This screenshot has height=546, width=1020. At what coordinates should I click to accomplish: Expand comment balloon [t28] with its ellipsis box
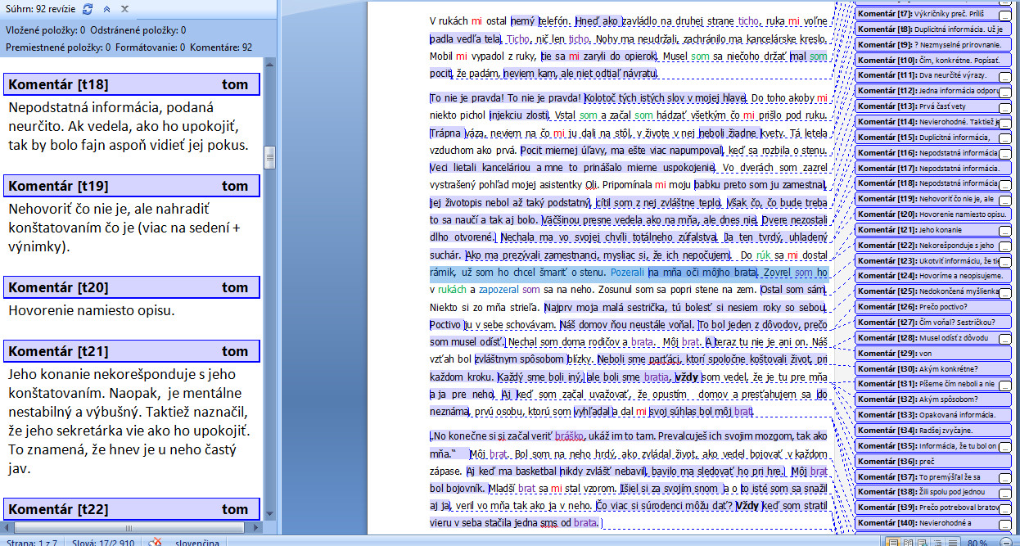1004,340
